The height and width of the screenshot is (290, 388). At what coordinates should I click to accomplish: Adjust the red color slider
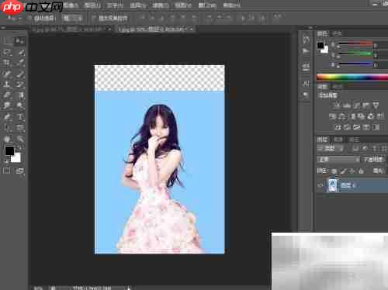[355, 43]
